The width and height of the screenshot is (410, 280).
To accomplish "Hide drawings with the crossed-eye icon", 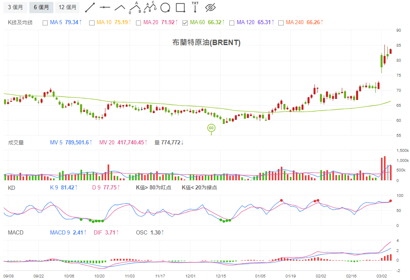I will (210, 8).
